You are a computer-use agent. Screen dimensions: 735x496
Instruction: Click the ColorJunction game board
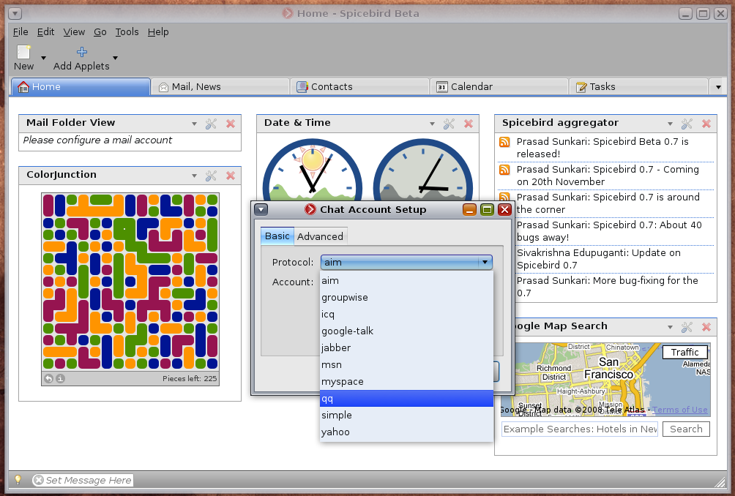click(x=130, y=282)
